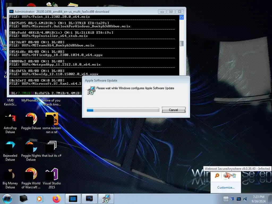
Task: Click the orange magnifier icon in tray popup
Action: click(x=217, y=176)
